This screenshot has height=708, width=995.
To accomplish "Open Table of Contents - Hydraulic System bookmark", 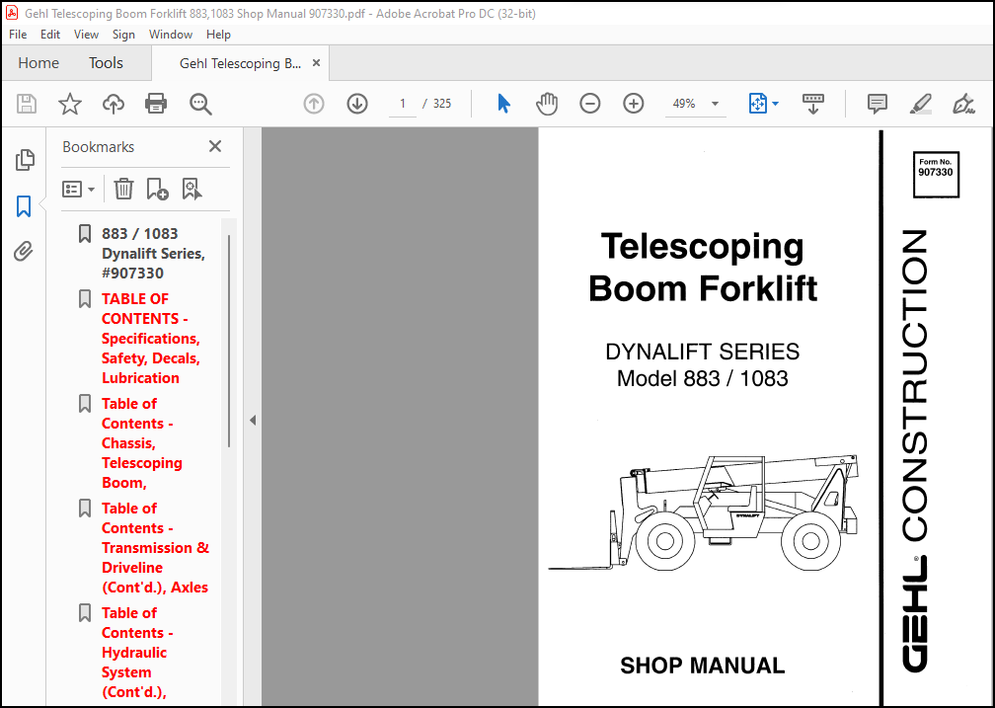I will (x=137, y=653).
